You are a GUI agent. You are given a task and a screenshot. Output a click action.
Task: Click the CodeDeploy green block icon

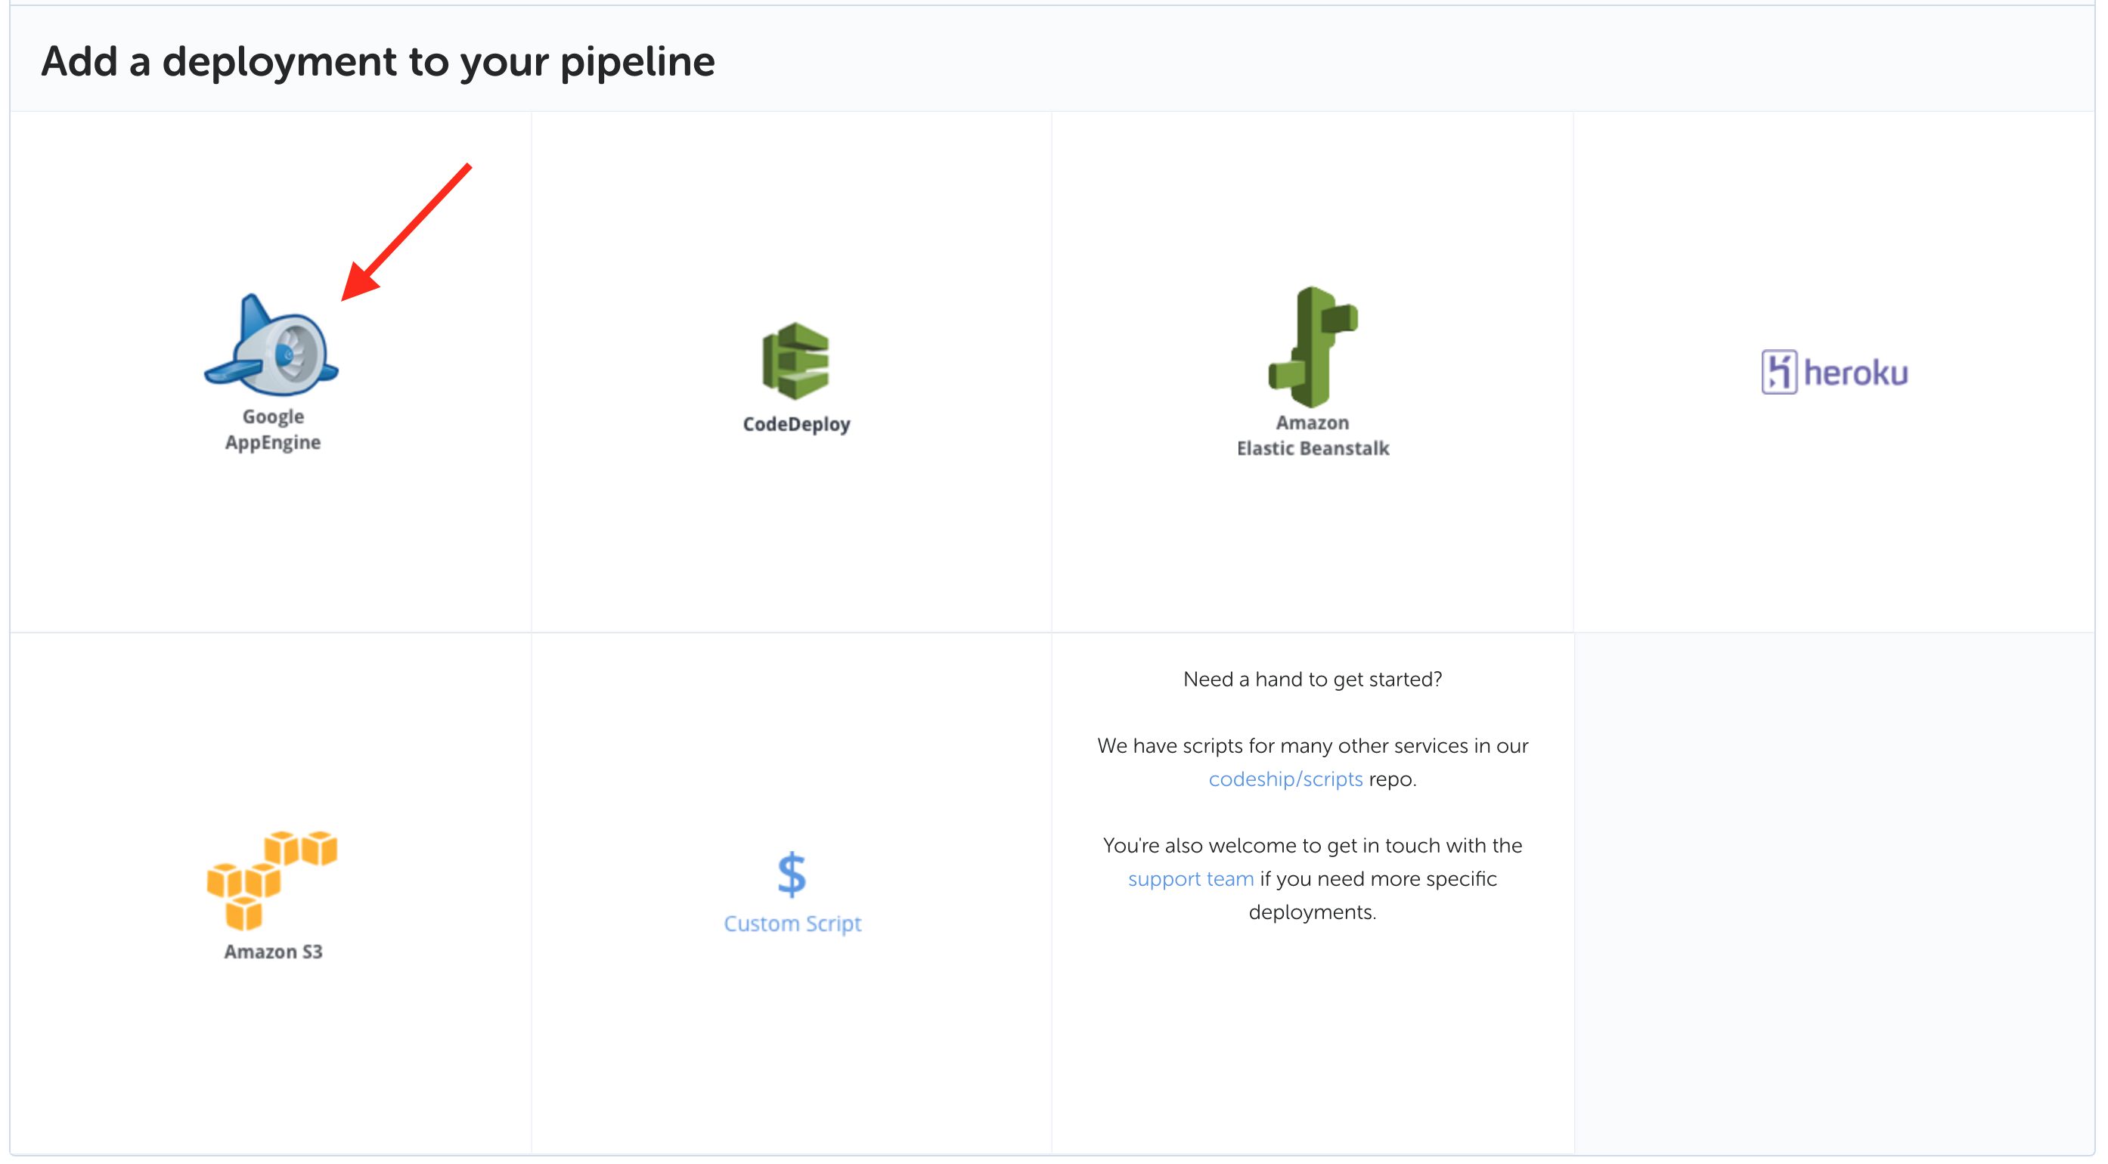[x=795, y=361]
